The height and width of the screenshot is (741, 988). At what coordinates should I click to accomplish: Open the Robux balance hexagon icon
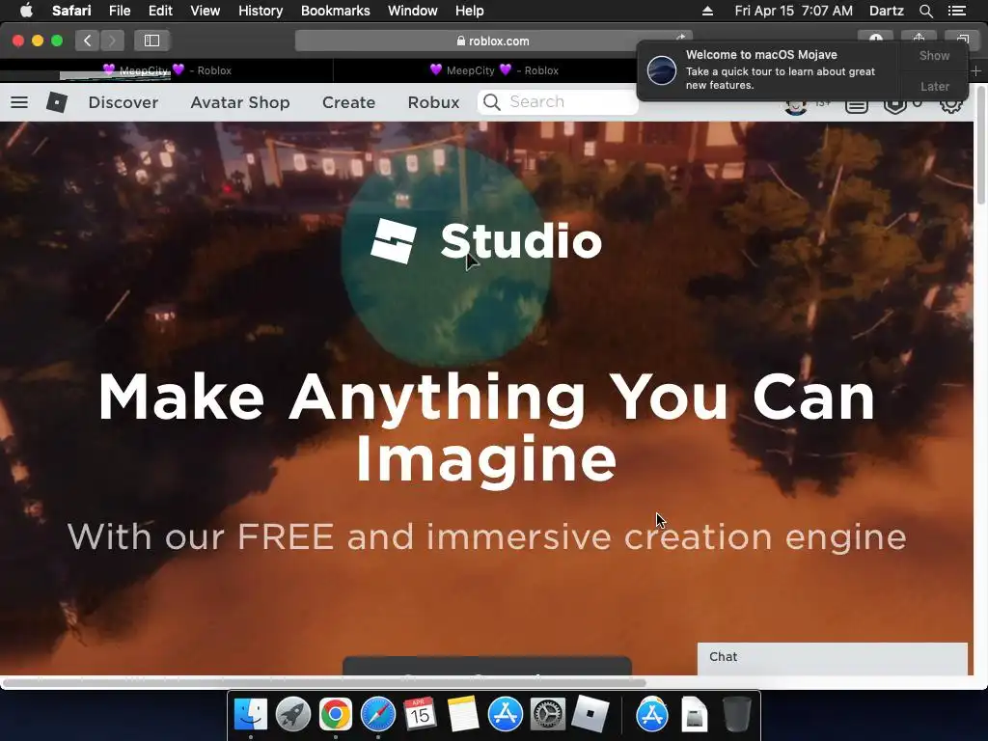(894, 105)
